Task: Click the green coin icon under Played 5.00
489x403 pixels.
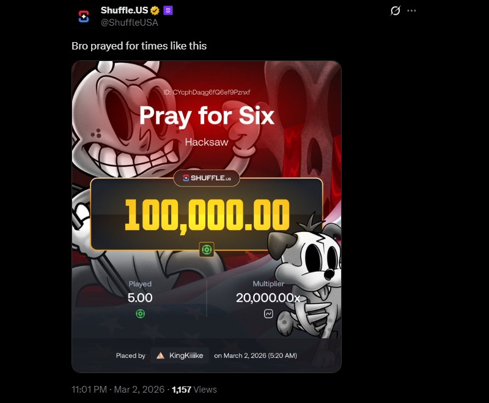Action: click(x=140, y=314)
